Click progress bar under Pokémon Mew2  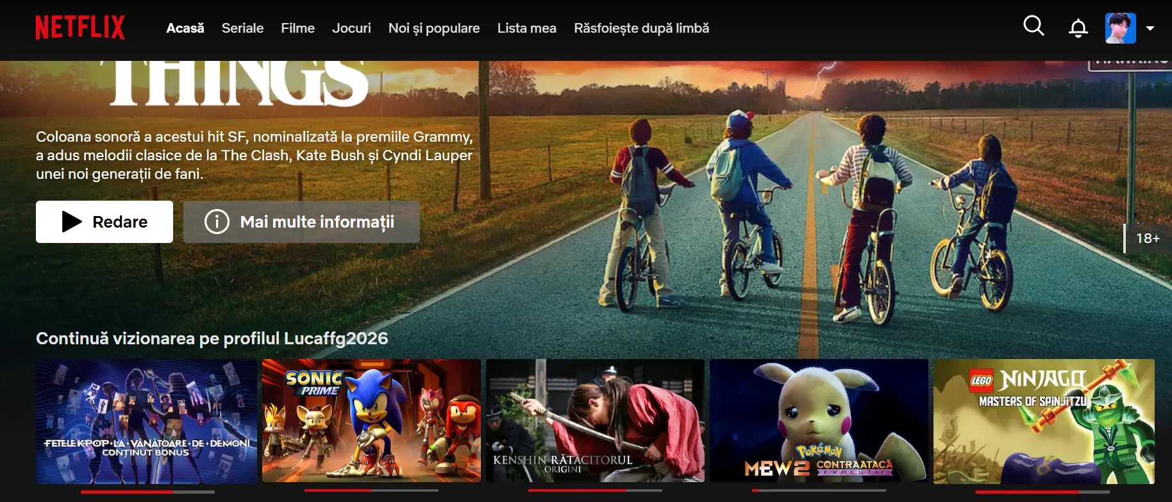819,490
